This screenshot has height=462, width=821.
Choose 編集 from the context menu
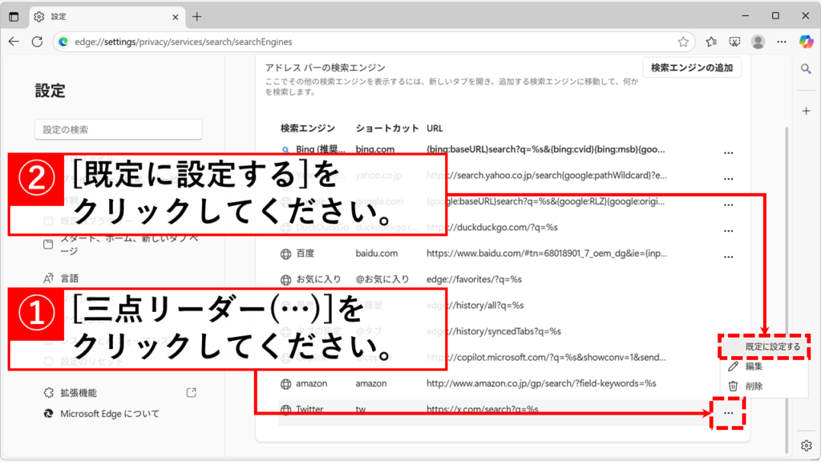click(x=764, y=367)
